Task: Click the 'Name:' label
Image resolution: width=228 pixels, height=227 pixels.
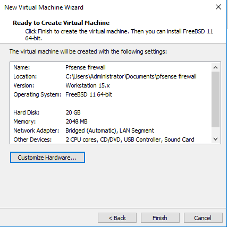Action: (x=22, y=67)
